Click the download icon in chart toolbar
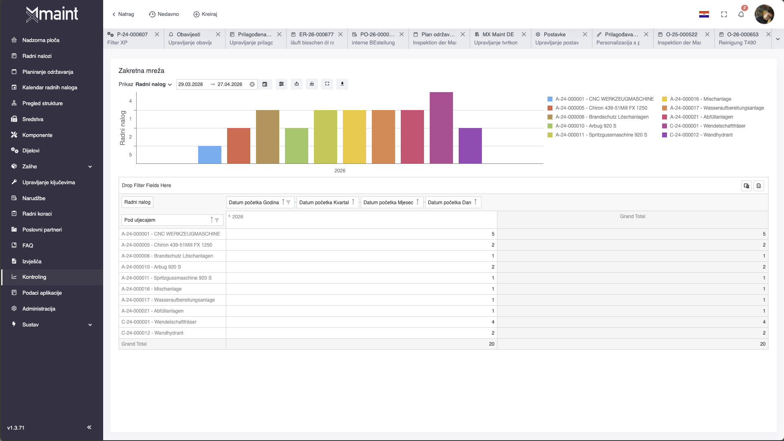This screenshot has height=441, width=784. pyautogui.click(x=342, y=84)
